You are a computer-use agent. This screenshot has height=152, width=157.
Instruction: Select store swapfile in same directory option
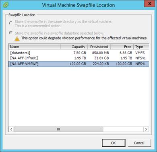[x=11, y=23]
